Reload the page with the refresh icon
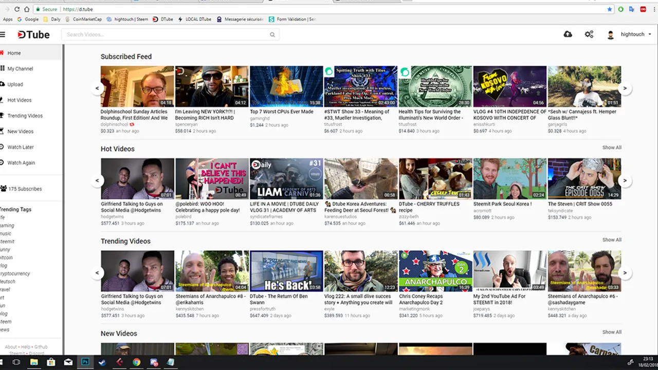Image resolution: width=658 pixels, height=370 pixels. click(x=17, y=9)
